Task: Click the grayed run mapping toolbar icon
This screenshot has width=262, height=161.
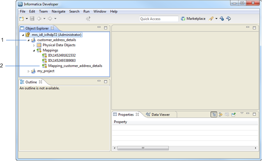Action: (88, 19)
